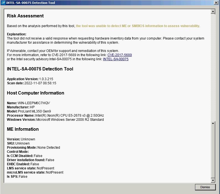The image size is (220, 194).
Task: Click the Application Version value 1.0.3.215
Action: [x=46, y=79]
